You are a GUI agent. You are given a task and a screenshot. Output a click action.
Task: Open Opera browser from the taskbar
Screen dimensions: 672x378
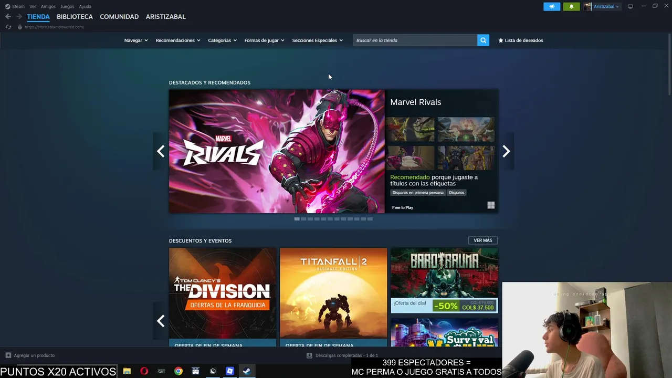click(x=144, y=371)
